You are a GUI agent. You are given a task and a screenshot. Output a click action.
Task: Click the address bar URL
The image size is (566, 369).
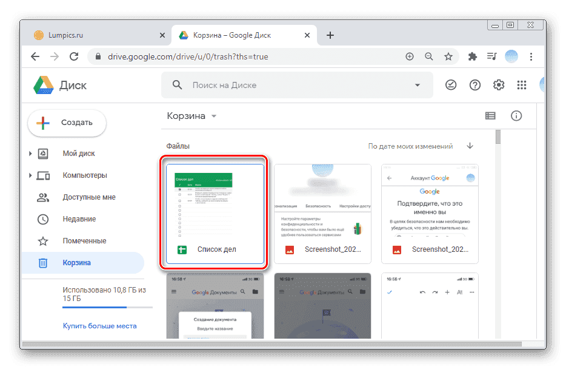[x=188, y=56]
